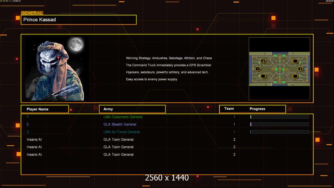Select USA Cybernetic General army text
This screenshot has height=188, width=334.
pos(123,117)
